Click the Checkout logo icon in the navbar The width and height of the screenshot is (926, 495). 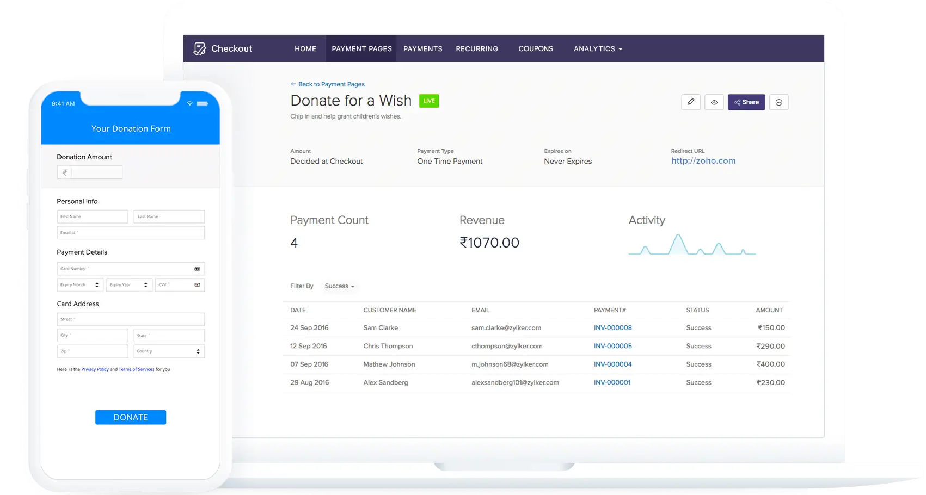coord(199,48)
